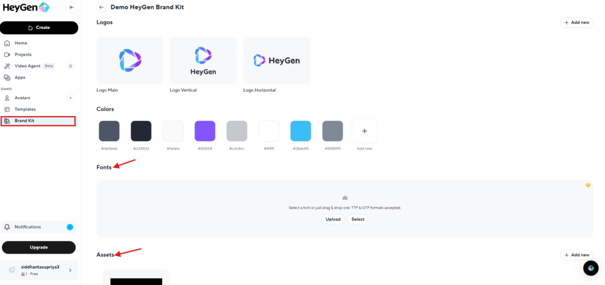Image resolution: width=605 pixels, height=285 pixels.
Task: Select Brand Kit in the sidebar
Action: tap(38, 121)
